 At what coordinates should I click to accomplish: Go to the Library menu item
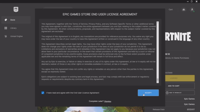pyautogui.click(x=16, y=28)
